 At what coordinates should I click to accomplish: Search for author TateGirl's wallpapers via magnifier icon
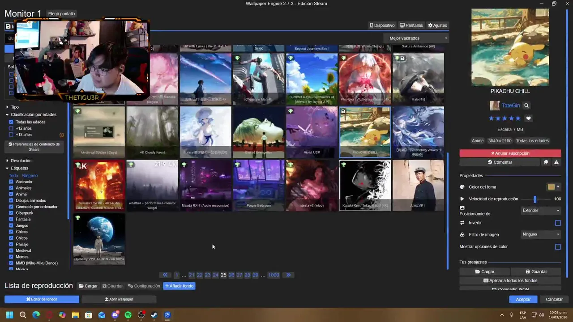pyautogui.click(x=526, y=106)
